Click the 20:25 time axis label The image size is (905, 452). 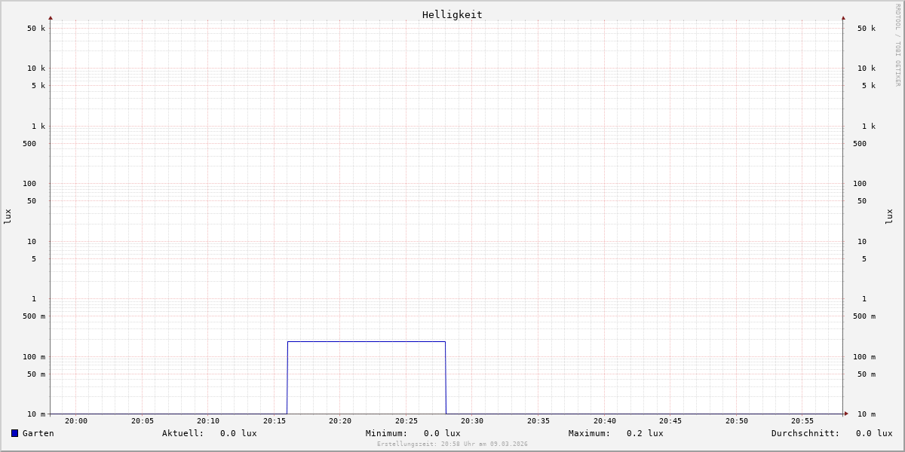[x=406, y=421]
